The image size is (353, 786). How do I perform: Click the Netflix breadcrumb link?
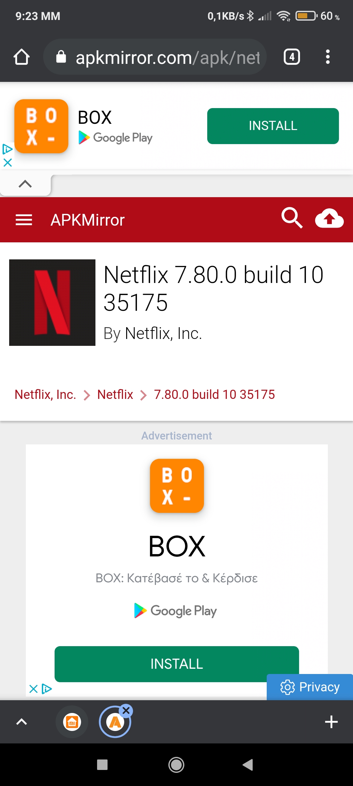pyautogui.click(x=115, y=395)
